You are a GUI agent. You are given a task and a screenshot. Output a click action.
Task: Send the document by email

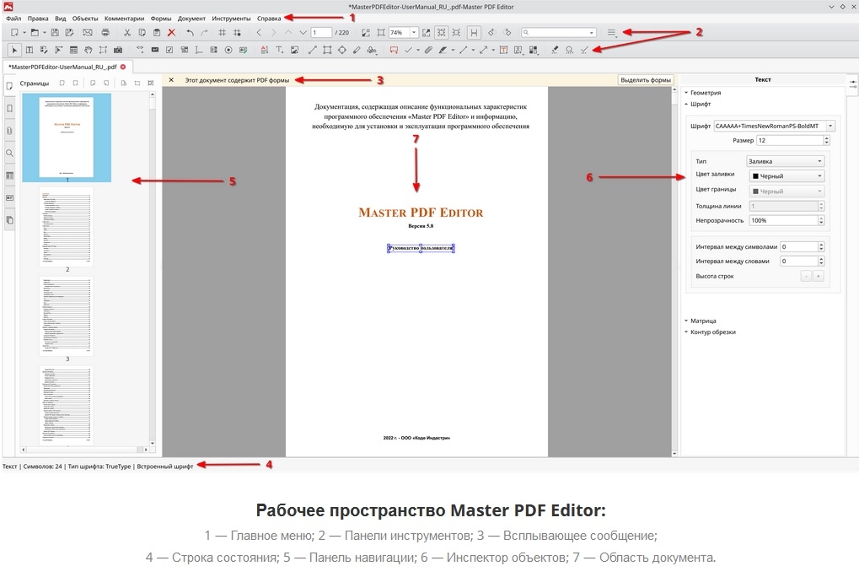(x=88, y=33)
